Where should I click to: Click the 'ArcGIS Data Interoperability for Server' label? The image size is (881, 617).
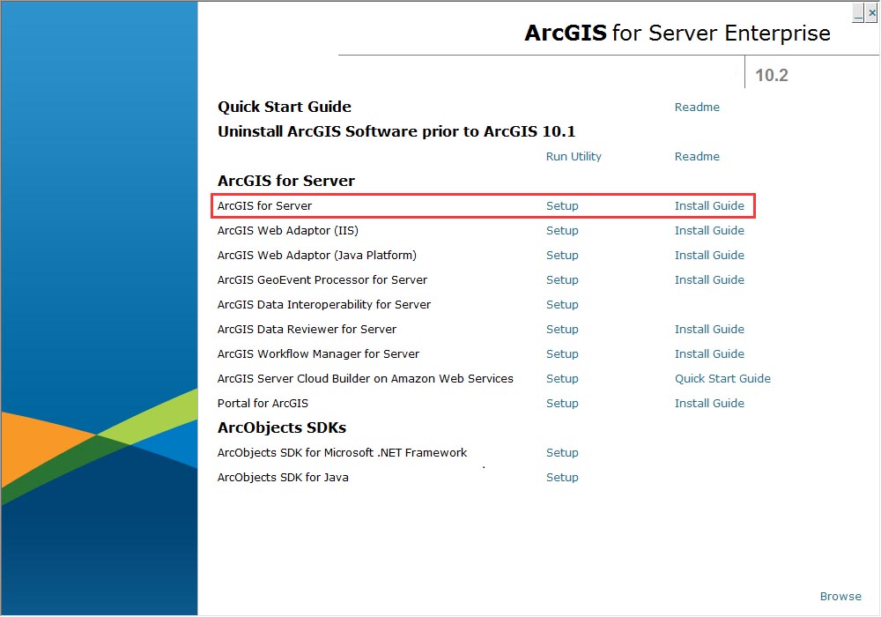click(323, 305)
